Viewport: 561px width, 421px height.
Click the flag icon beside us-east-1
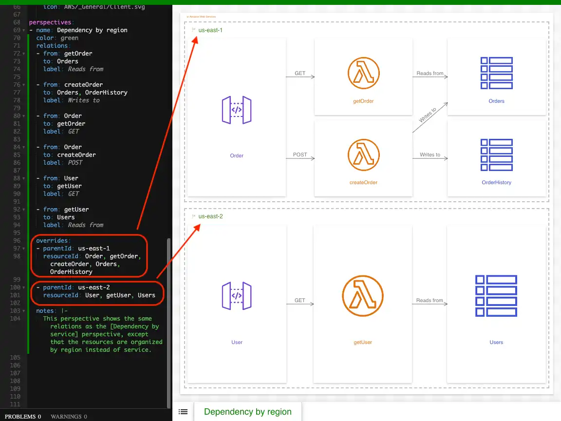tap(193, 30)
